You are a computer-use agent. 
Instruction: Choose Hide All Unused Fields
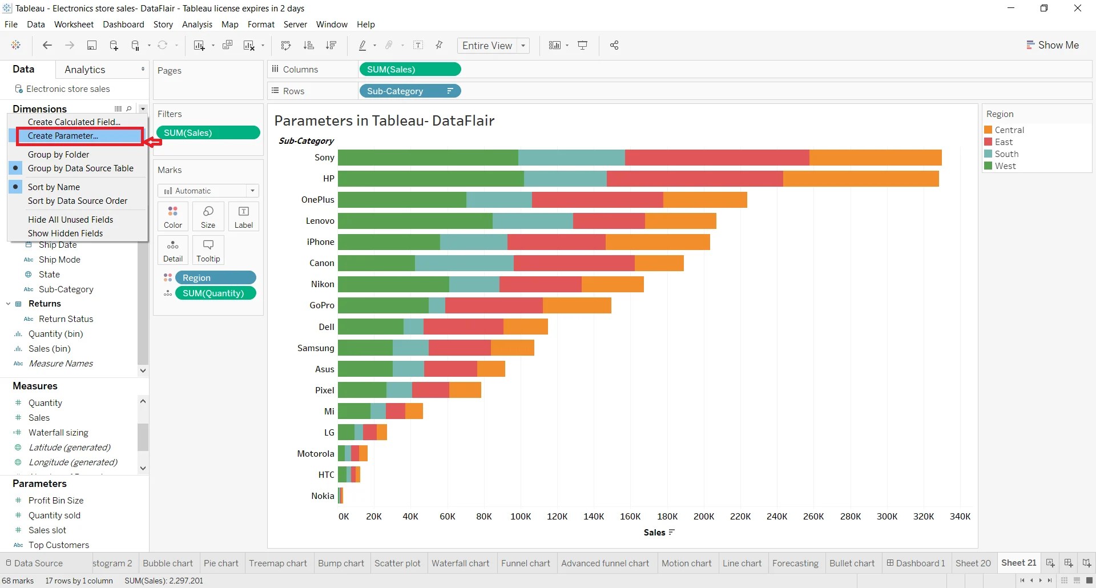click(70, 219)
